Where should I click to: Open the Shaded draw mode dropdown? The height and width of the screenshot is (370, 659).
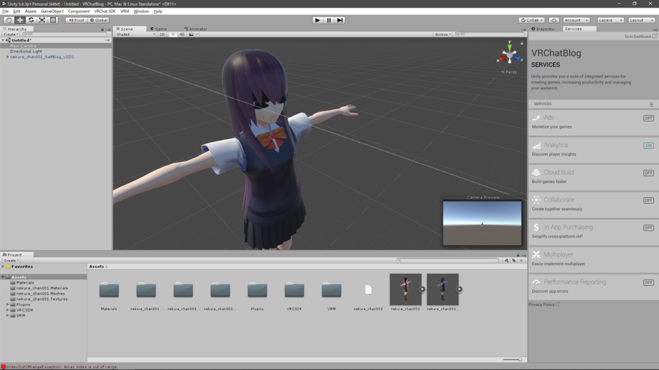tap(135, 35)
